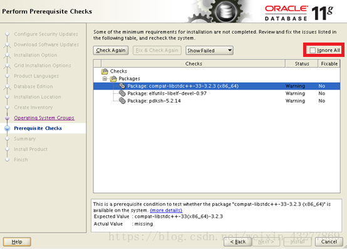
Task: Click the Next button
Action: coord(266,241)
